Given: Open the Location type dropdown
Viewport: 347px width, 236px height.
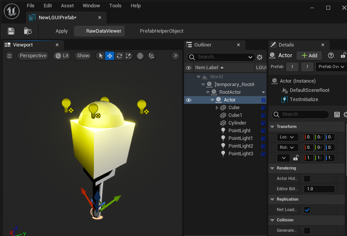Looking at the screenshot, I should click(x=287, y=137).
